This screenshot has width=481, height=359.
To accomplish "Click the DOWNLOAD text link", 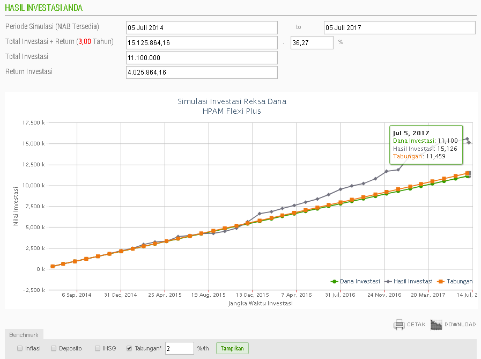I will pos(460,325).
